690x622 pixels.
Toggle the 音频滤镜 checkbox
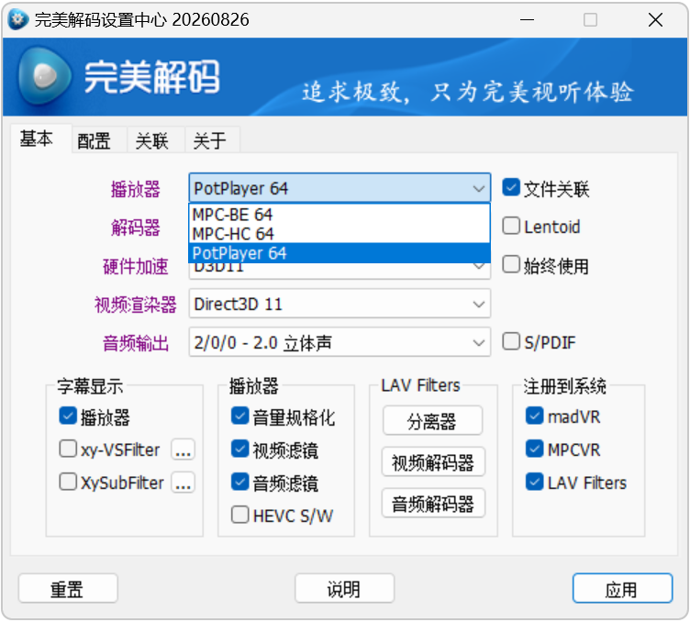point(239,482)
